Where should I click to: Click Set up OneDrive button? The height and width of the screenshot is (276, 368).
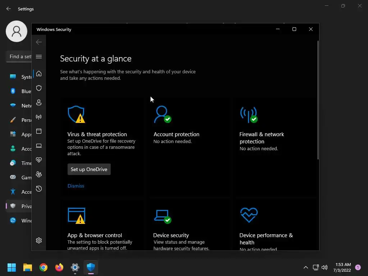pos(89,169)
